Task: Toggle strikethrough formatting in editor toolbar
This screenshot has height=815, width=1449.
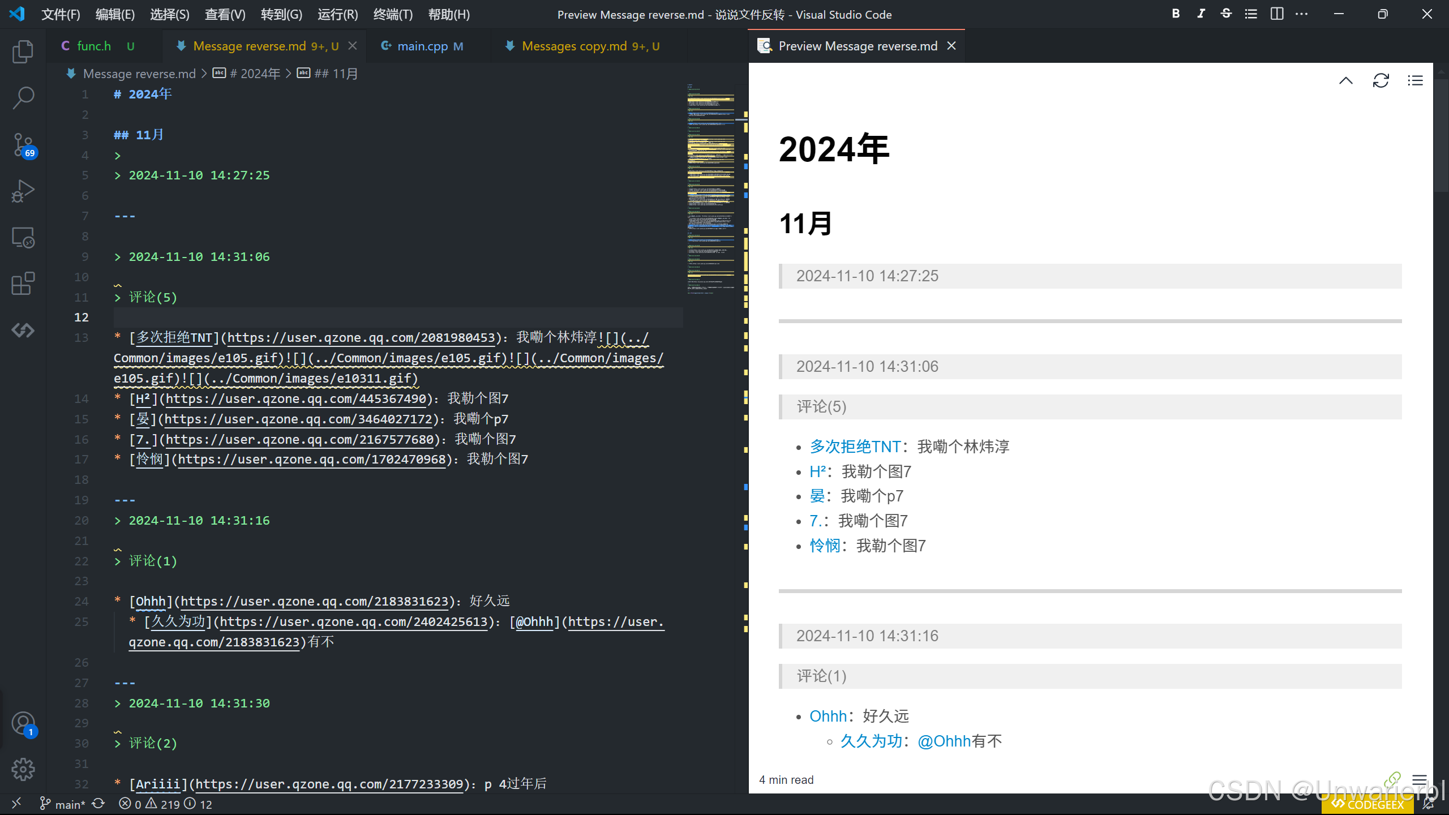Action: pyautogui.click(x=1226, y=14)
